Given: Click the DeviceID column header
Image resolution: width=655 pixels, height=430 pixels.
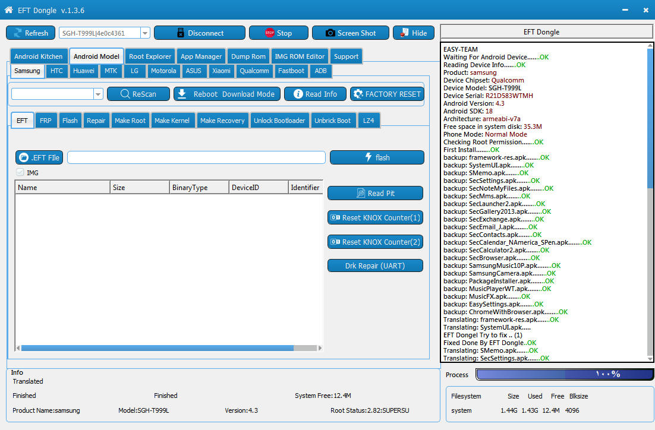Looking at the screenshot, I should [259, 188].
